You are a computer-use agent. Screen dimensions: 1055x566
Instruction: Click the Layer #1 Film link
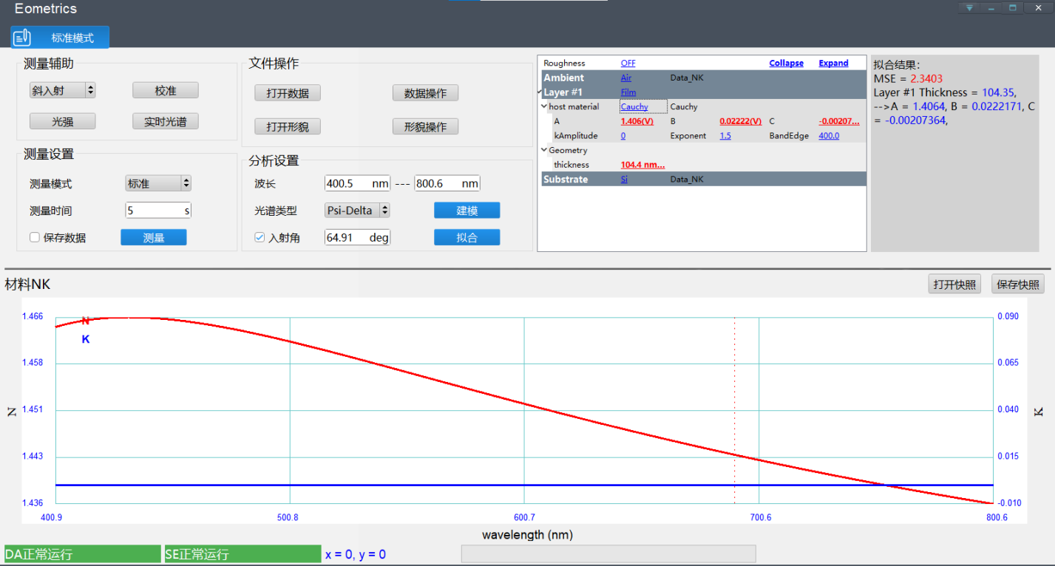click(x=628, y=92)
